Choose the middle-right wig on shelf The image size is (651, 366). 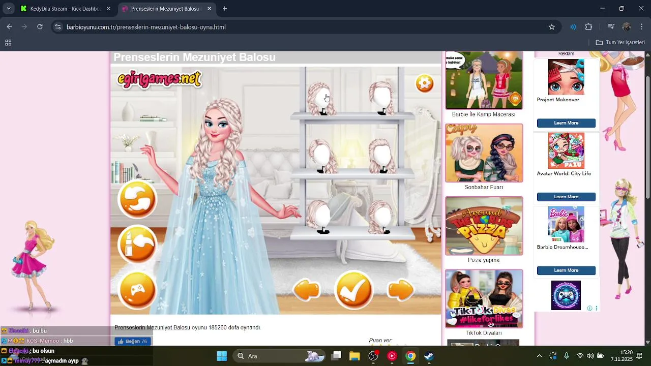click(382, 157)
